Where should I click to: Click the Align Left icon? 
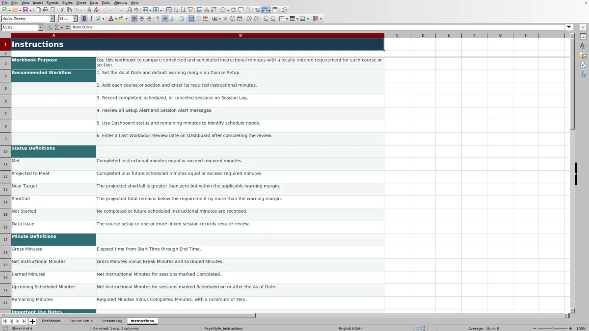tap(134, 19)
